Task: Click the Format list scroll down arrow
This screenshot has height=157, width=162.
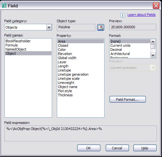Action: tap(153, 55)
